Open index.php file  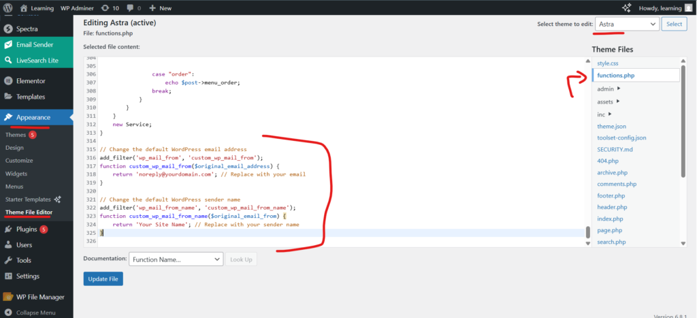tap(610, 219)
